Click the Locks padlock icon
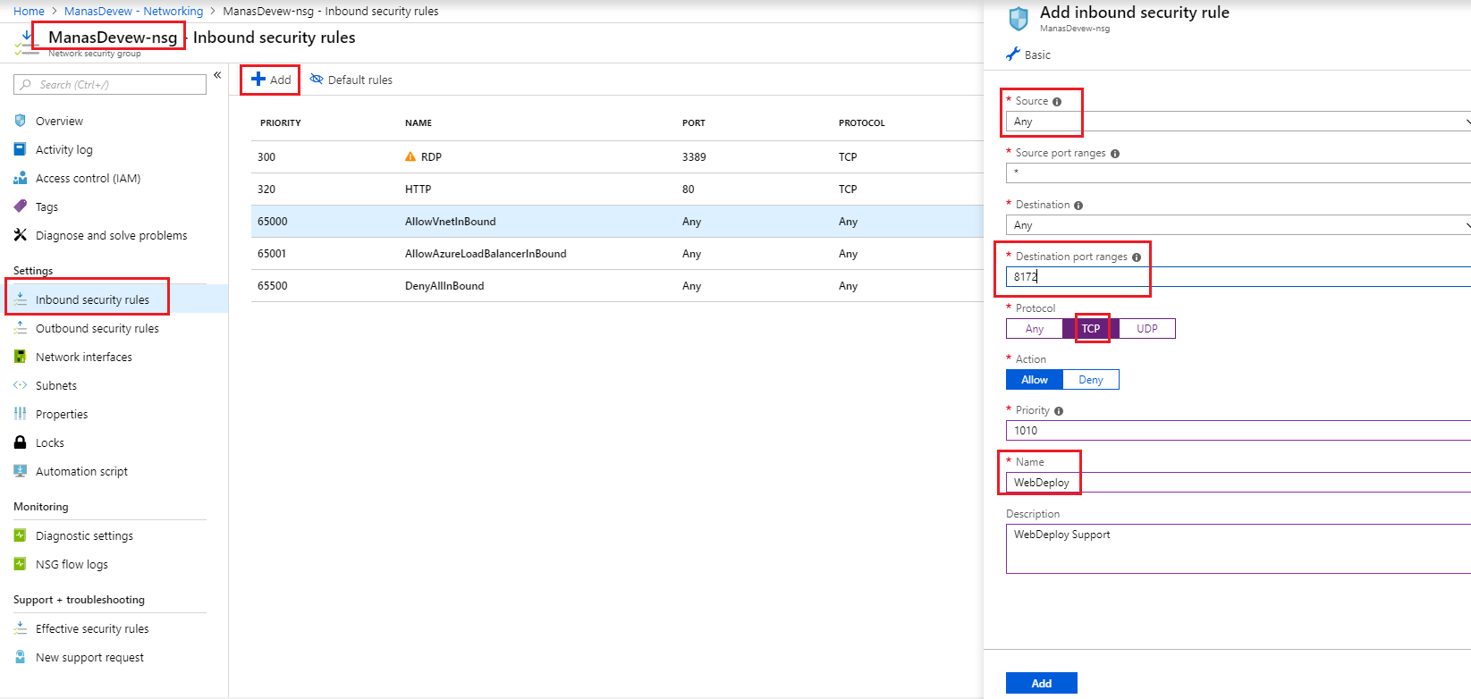Viewport: 1471px width, 699px height. [x=20, y=442]
